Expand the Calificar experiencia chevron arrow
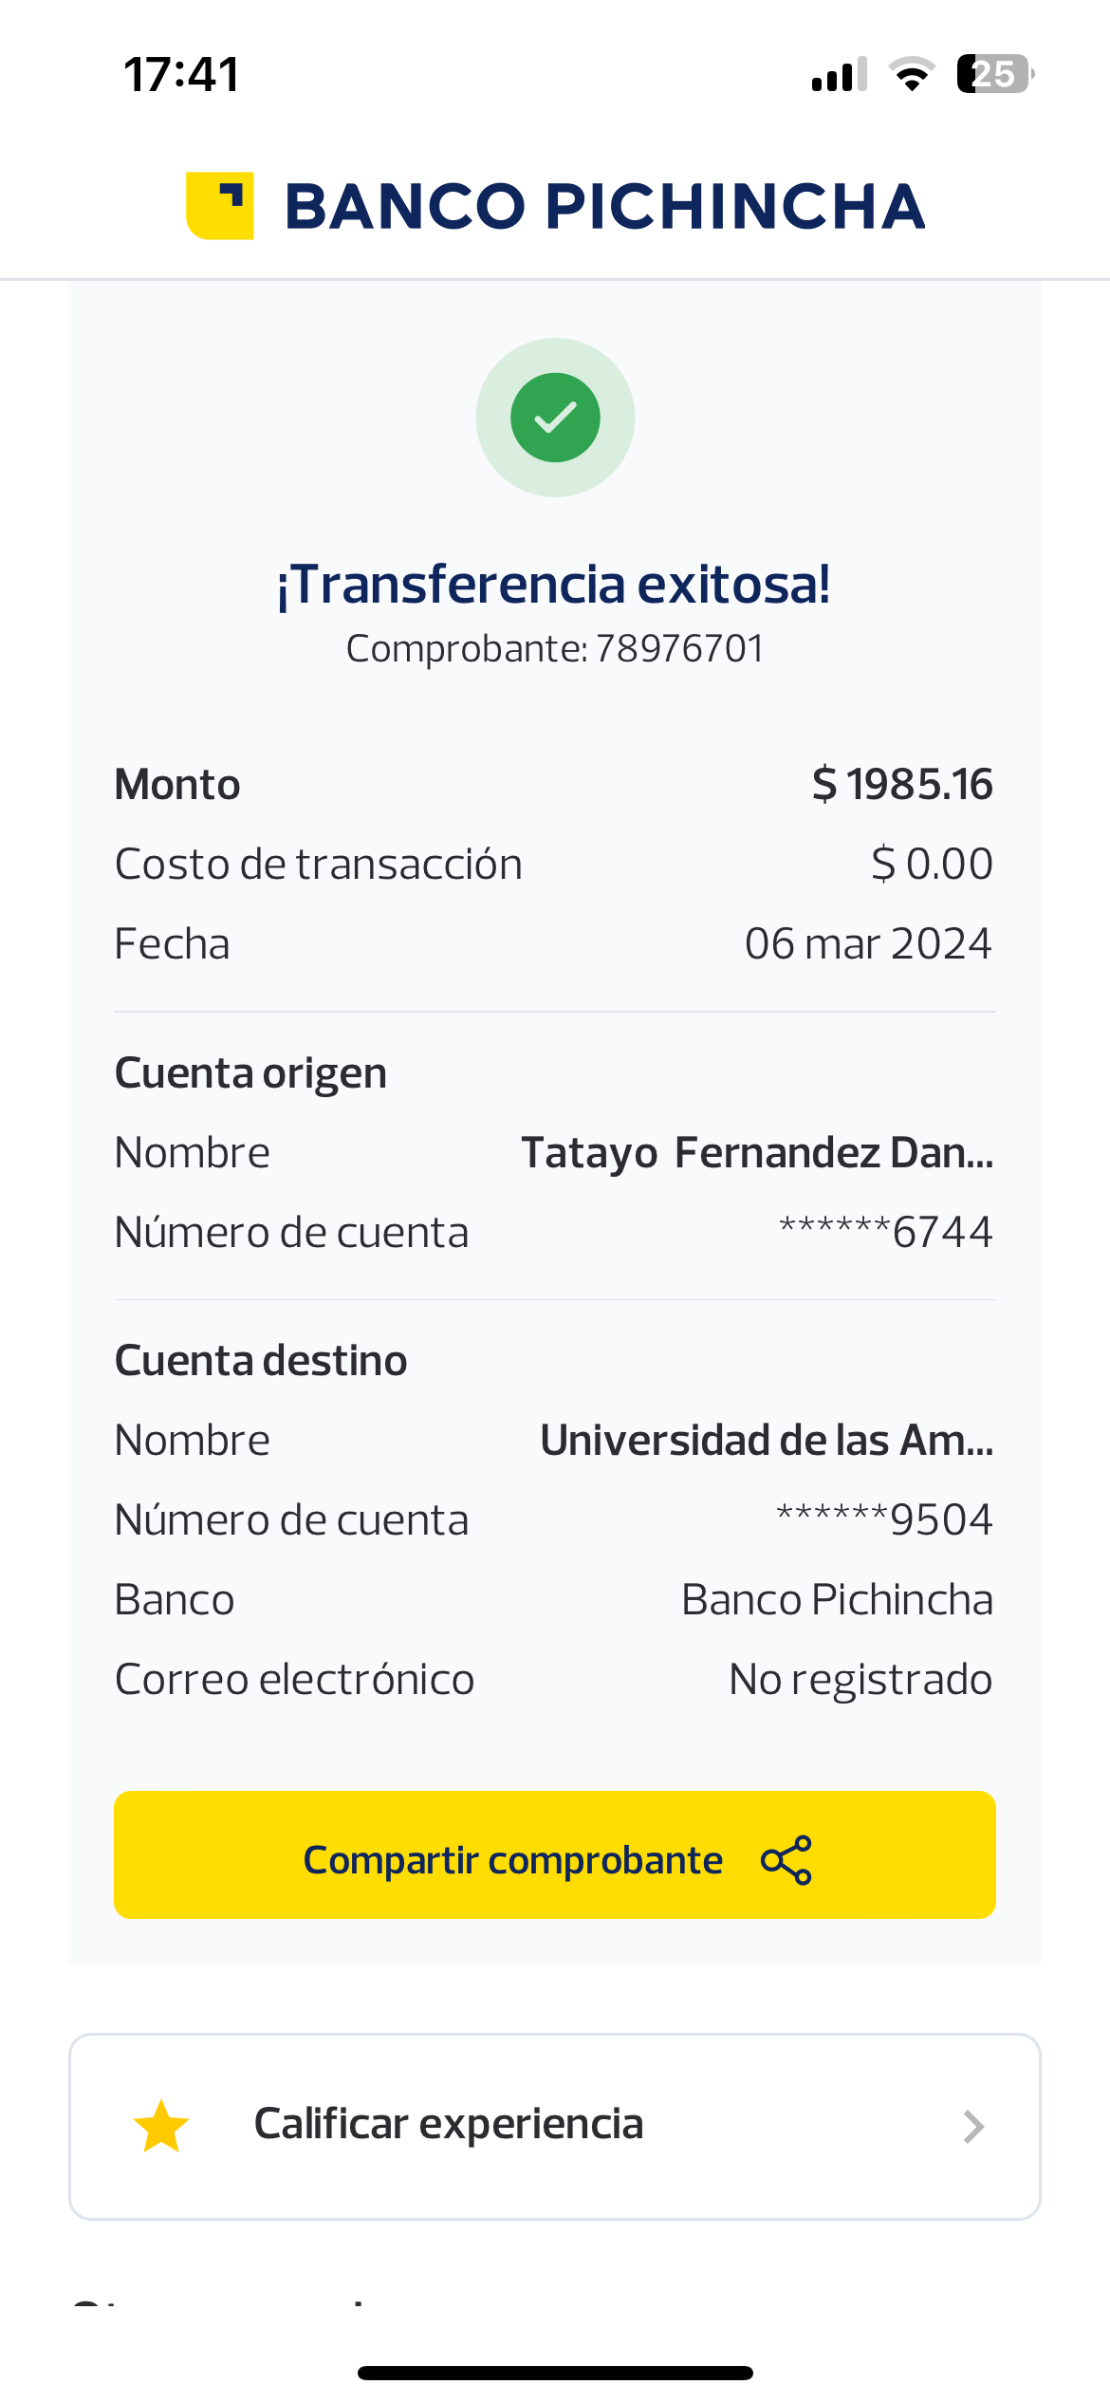 972,2127
